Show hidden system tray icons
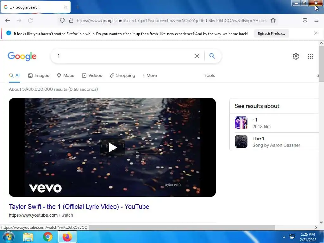The width and height of the screenshot is (324, 243). coord(284,237)
